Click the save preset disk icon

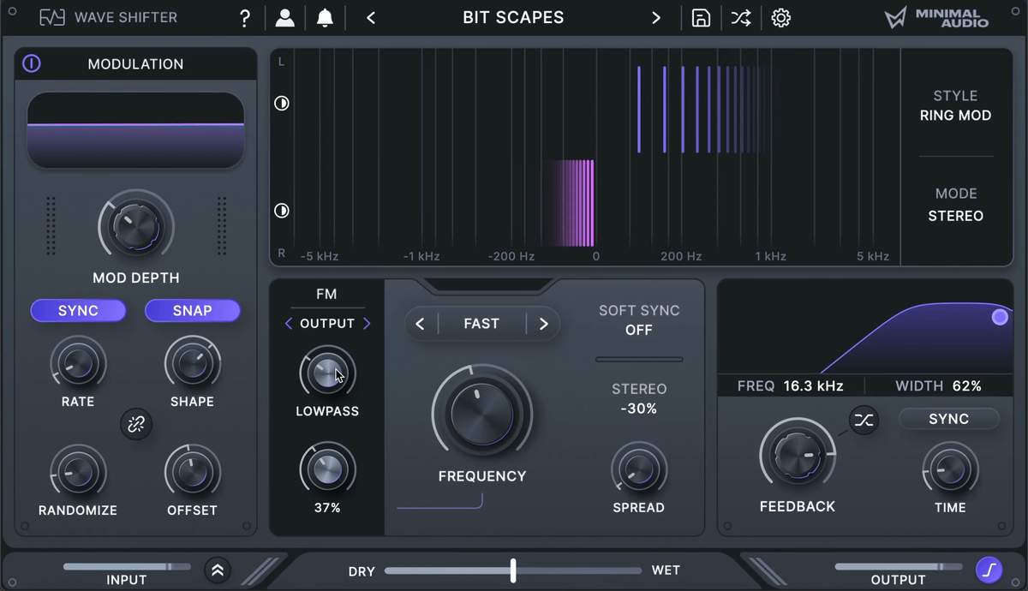click(701, 18)
